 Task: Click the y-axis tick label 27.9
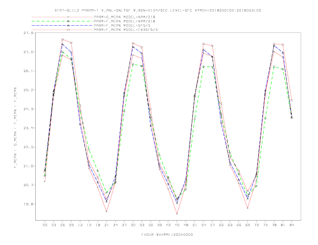point(28,33)
